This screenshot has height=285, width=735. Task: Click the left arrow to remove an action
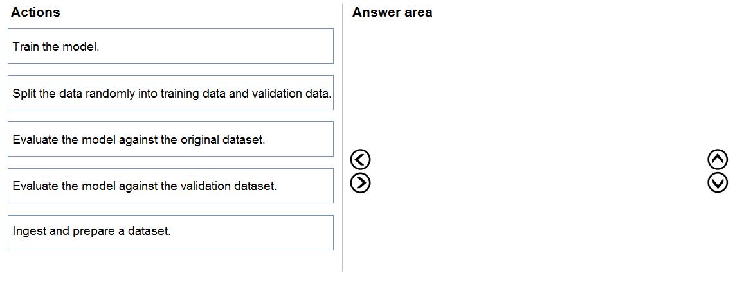(360, 160)
